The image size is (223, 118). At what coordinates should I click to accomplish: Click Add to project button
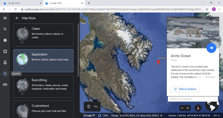click(x=185, y=89)
